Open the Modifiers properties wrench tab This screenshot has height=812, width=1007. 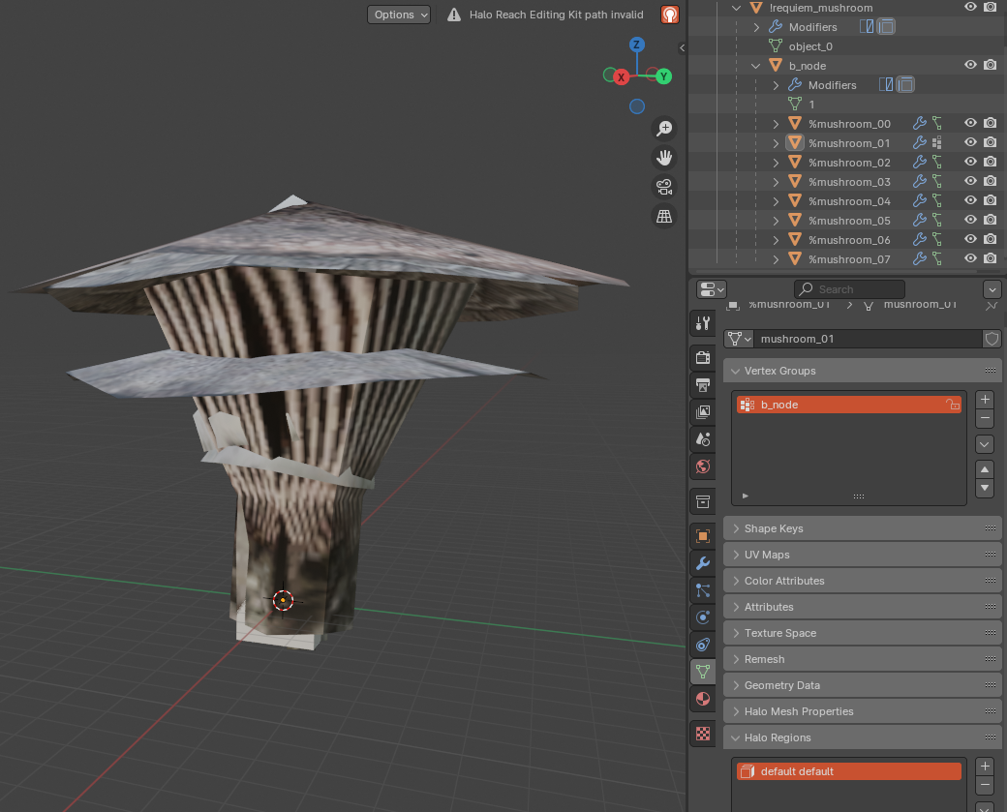[x=704, y=562]
